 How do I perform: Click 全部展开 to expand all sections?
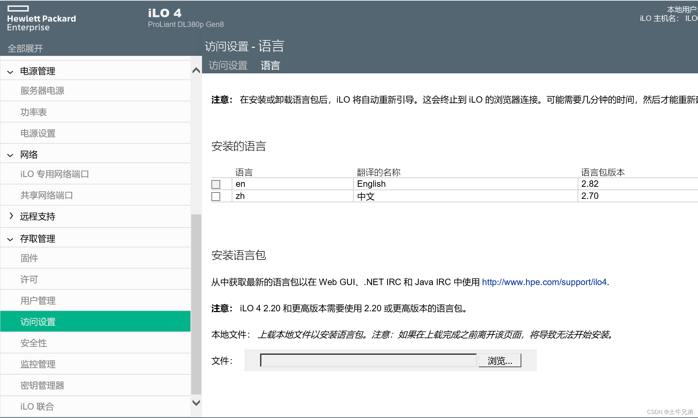(25, 48)
